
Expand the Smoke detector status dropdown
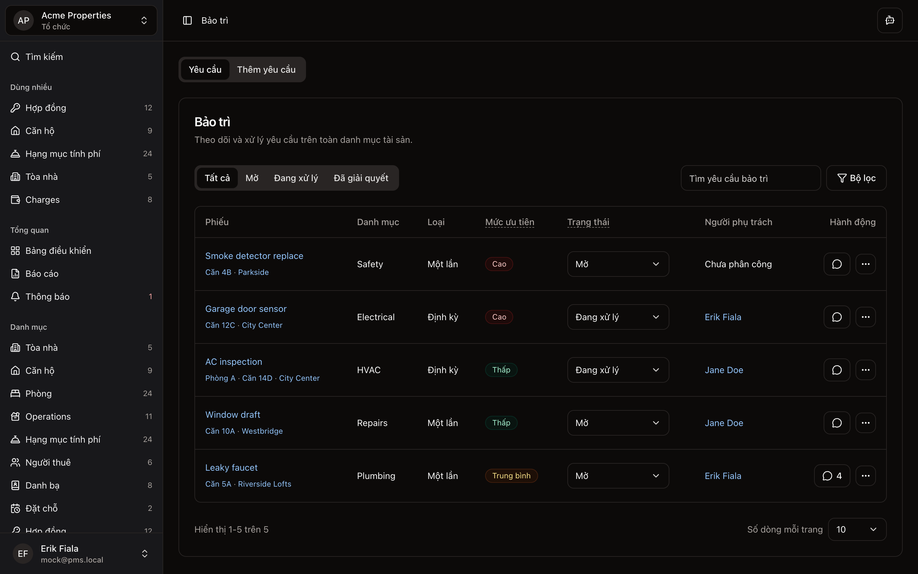(617, 264)
